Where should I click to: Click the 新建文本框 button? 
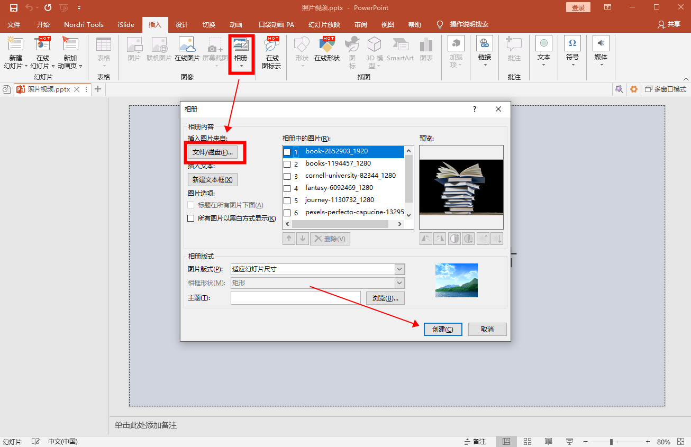[213, 179]
